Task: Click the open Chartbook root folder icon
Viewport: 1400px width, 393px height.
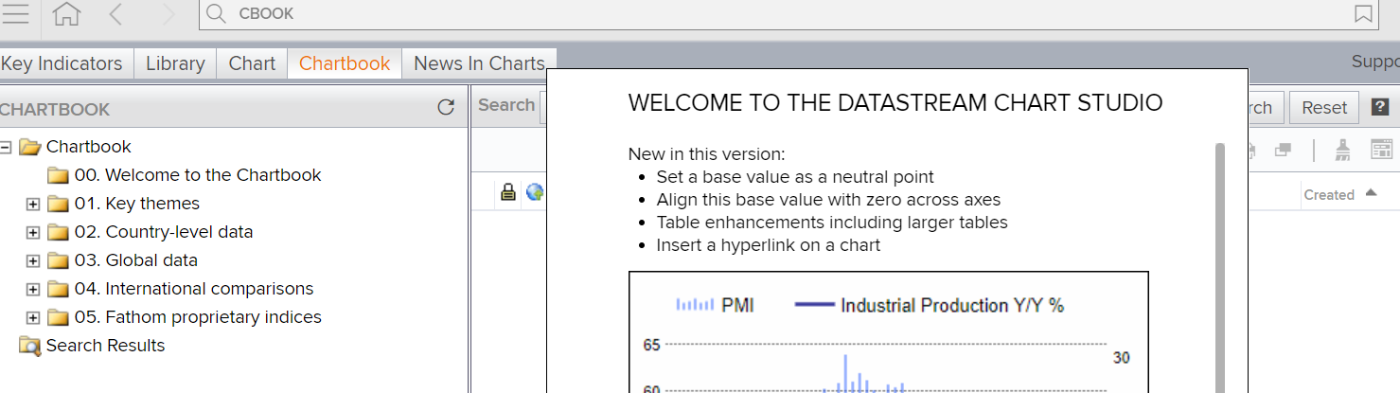Action: coord(30,147)
